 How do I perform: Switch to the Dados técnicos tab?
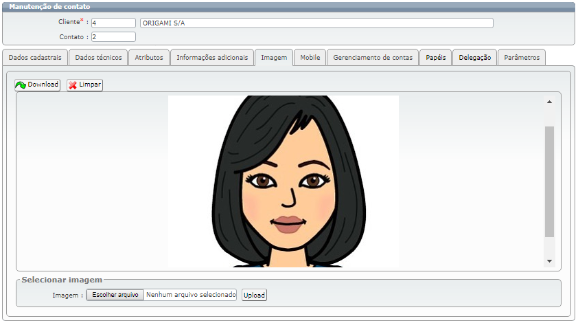tap(98, 58)
